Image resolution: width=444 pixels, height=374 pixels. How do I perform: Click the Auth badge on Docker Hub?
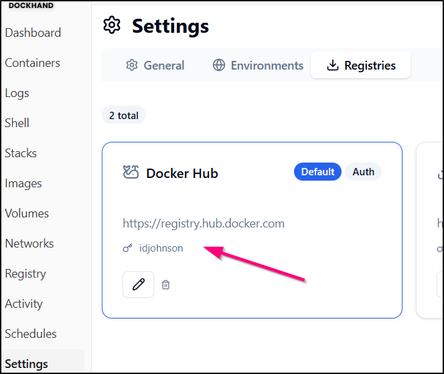tap(363, 172)
